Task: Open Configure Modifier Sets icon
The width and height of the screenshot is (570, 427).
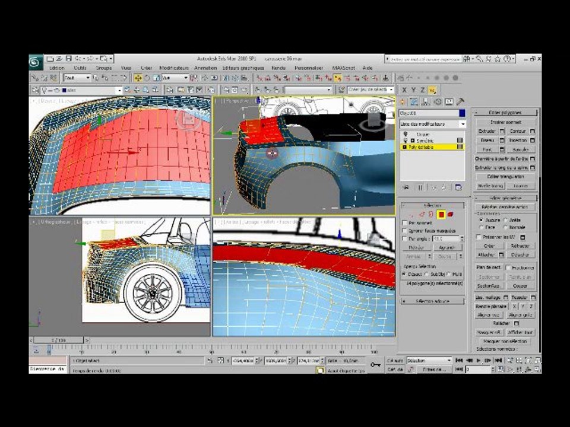Action: click(x=458, y=187)
